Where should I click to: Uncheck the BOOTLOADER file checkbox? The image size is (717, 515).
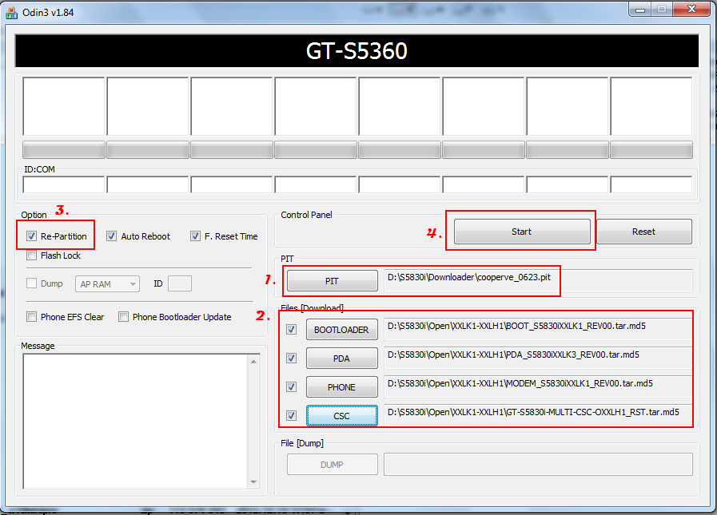[x=291, y=329]
